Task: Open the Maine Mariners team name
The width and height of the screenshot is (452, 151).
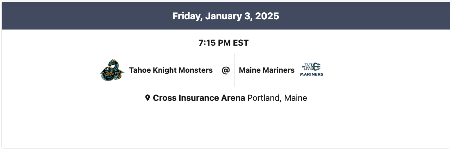Action: click(x=266, y=70)
